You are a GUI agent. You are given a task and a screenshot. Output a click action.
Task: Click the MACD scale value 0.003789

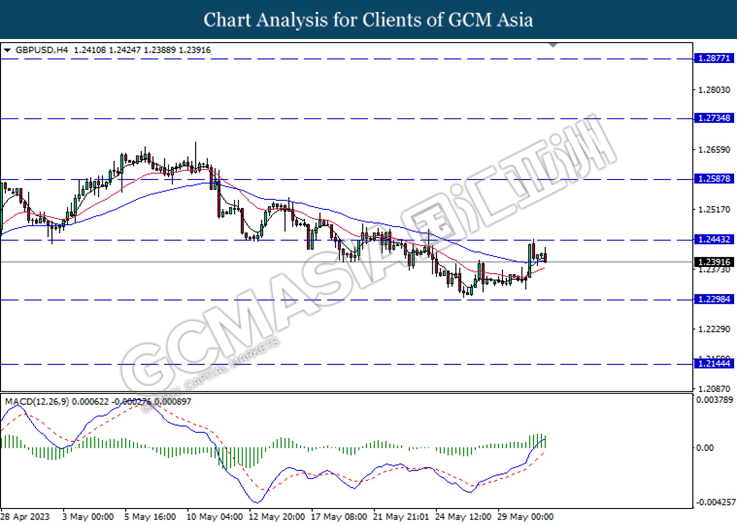pyautogui.click(x=715, y=400)
